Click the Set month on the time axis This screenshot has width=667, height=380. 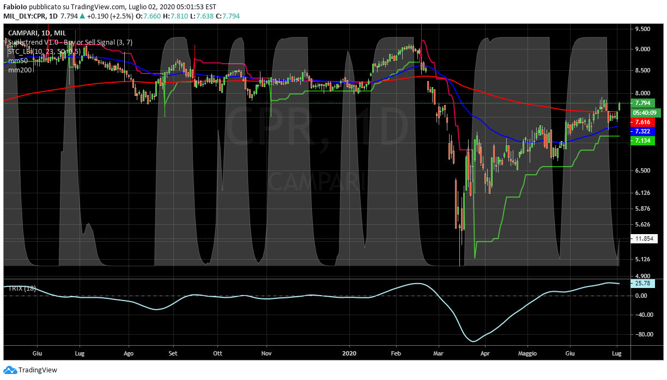coord(173,353)
